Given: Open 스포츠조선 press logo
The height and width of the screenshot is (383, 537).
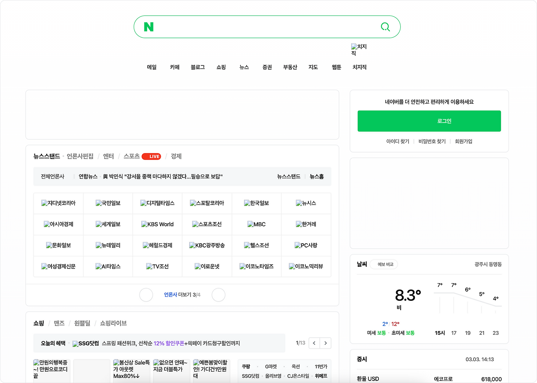Looking at the screenshot, I should [207, 224].
